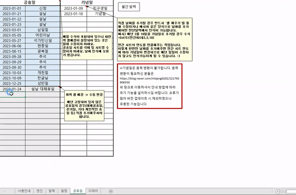
Task: Select date cell 2023-09-28
Action: (12, 57)
